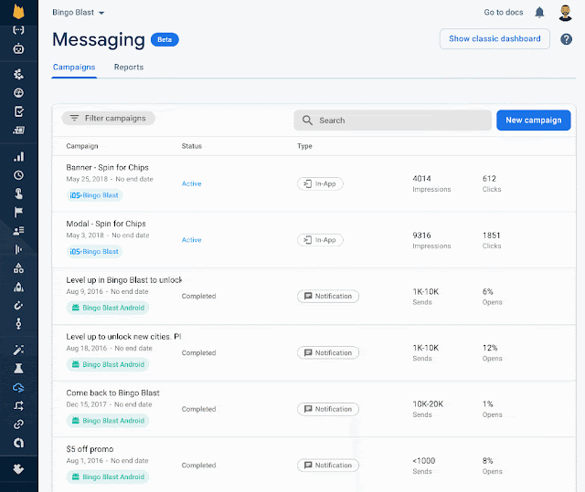Click the Status column header
Screen dimensions: 585x492
pos(191,146)
